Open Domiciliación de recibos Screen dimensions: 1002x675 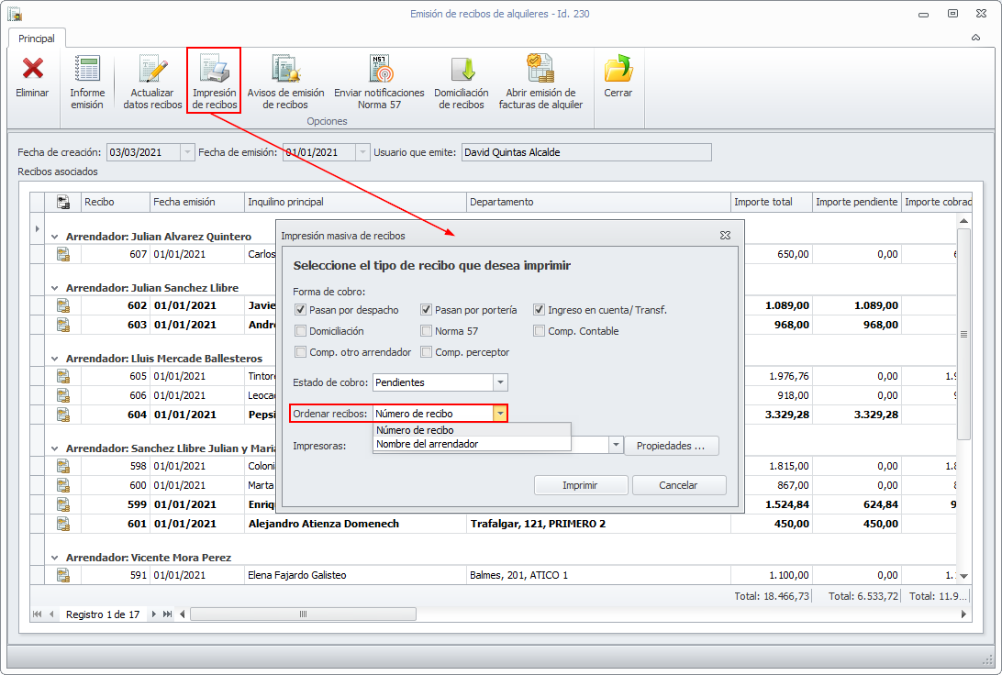coord(461,82)
